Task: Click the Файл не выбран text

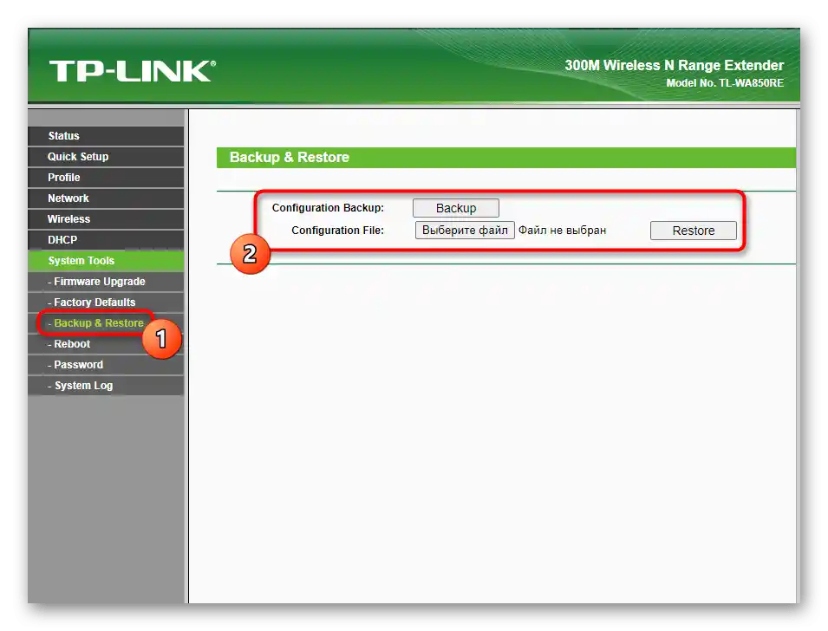Action: point(563,231)
